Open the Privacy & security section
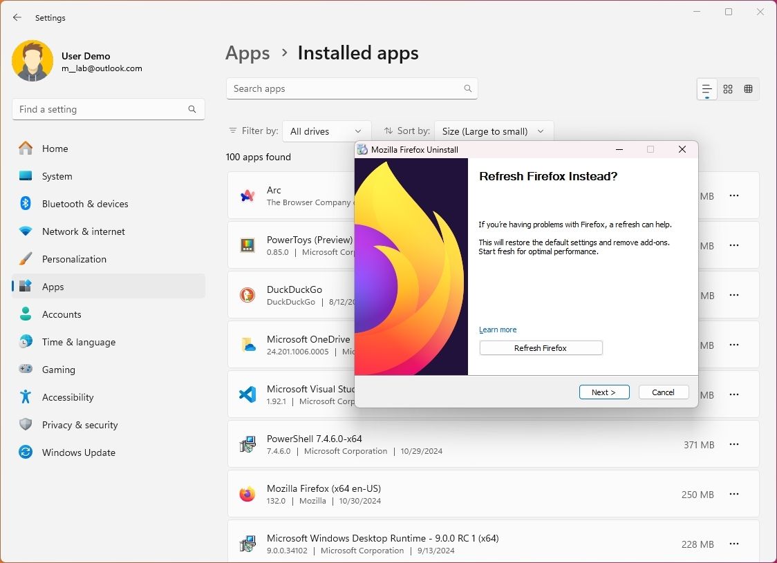 [78, 425]
